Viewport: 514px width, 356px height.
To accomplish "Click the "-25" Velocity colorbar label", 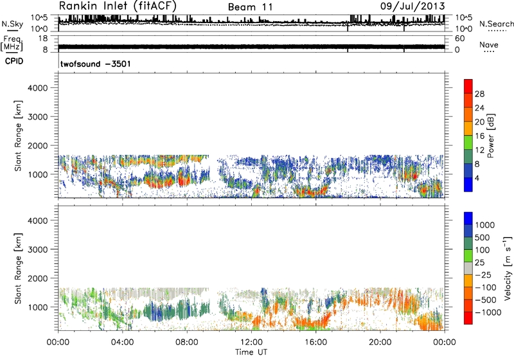I will pos(484,274).
